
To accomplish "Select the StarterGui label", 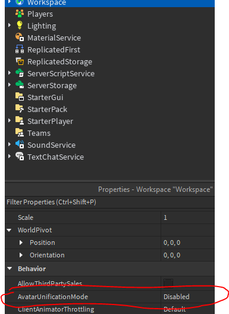I will (x=45, y=98).
